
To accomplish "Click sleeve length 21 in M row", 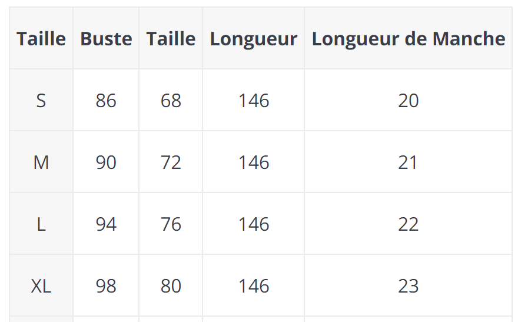I will pos(408,162).
